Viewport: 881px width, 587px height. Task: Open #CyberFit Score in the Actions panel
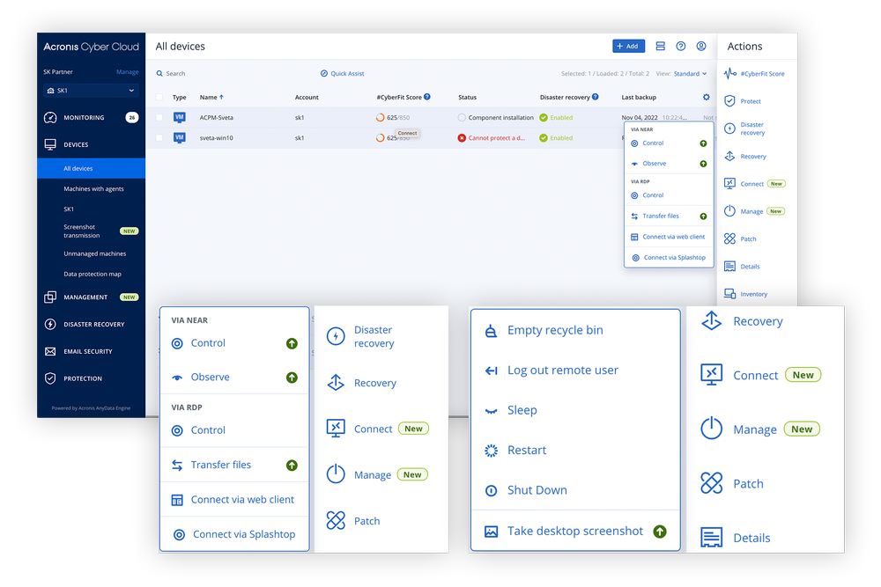click(755, 74)
